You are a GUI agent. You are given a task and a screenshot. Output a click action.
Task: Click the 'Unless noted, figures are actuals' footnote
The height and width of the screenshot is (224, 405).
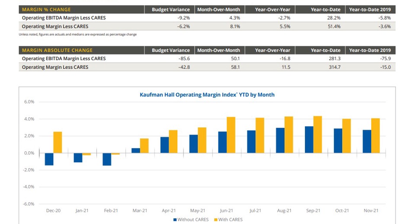tap(78, 34)
